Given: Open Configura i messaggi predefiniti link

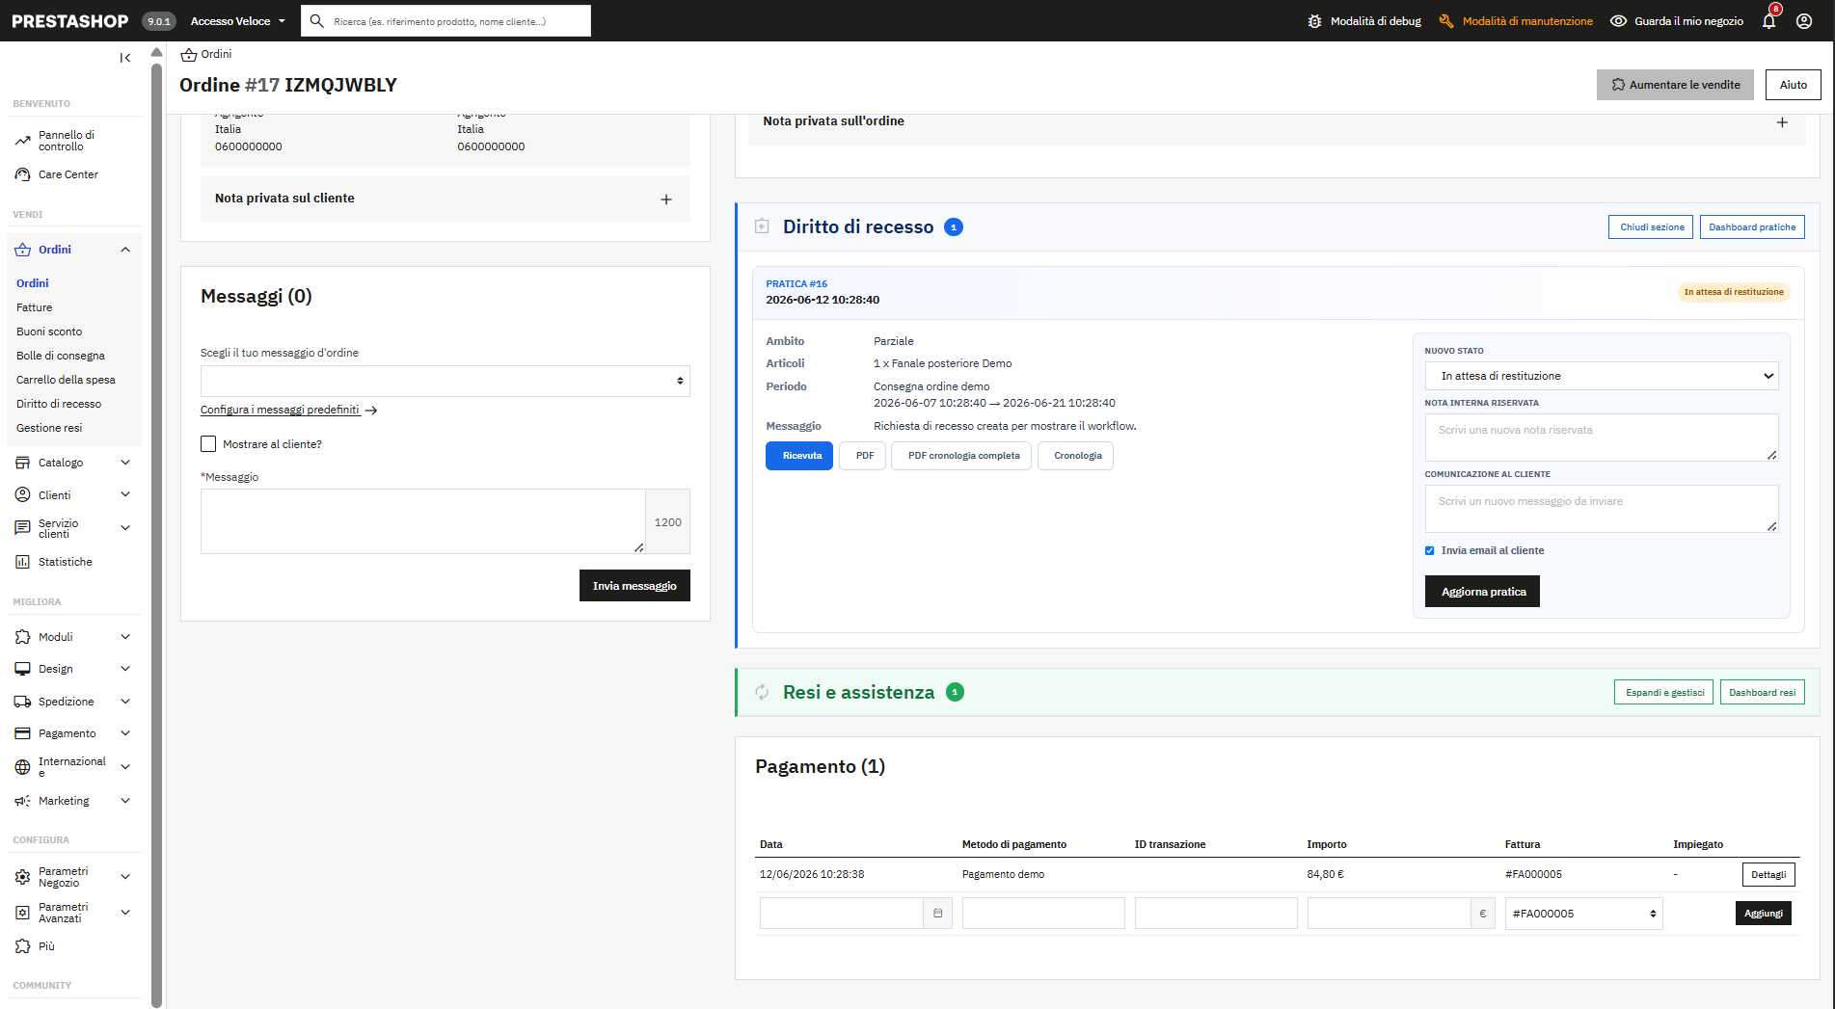Looking at the screenshot, I should pyautogui.click(x=288, y=411).
